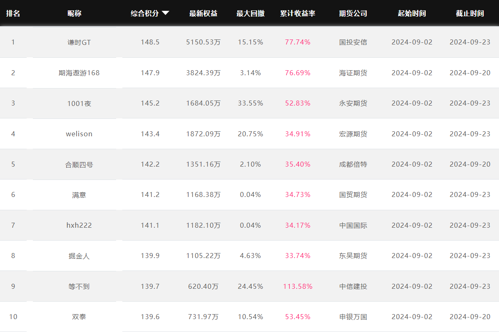This screenshot has width=499, height=332.
Task: Click return rate 77.74%
Action: pos(298,42)
